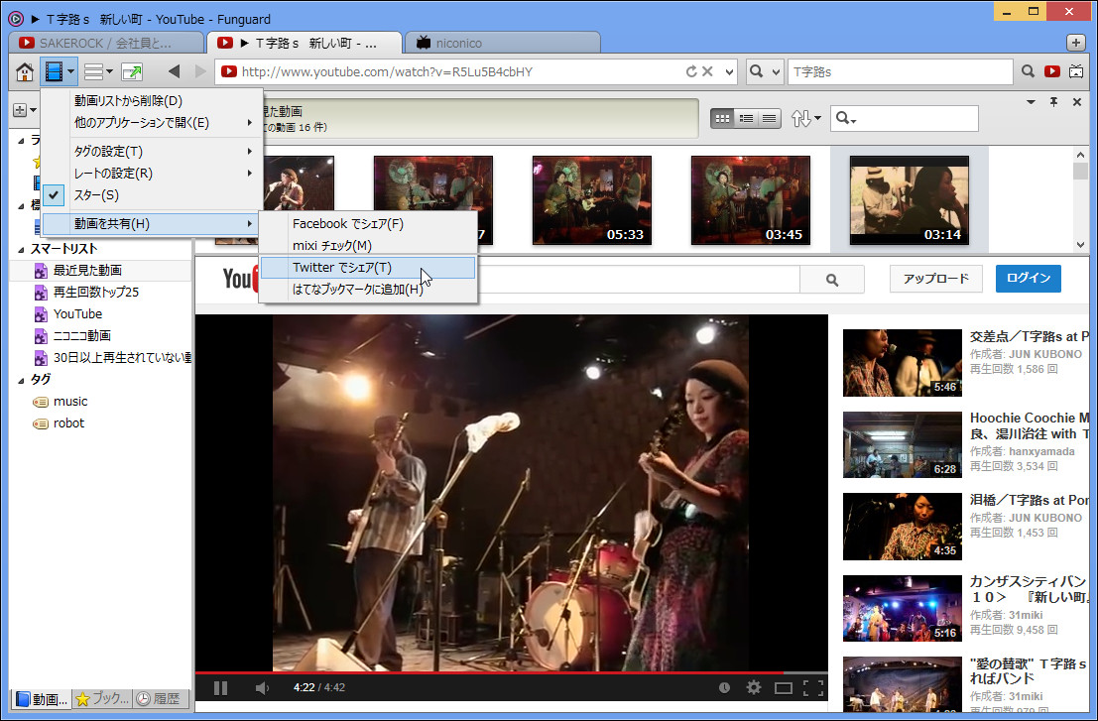1098x721 pixels.
Task: Choose mixi チェック(M)
Action: coord(368,246)
